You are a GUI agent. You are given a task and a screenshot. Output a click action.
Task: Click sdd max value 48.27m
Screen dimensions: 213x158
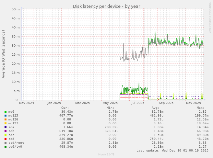click(x=203, y=139)
